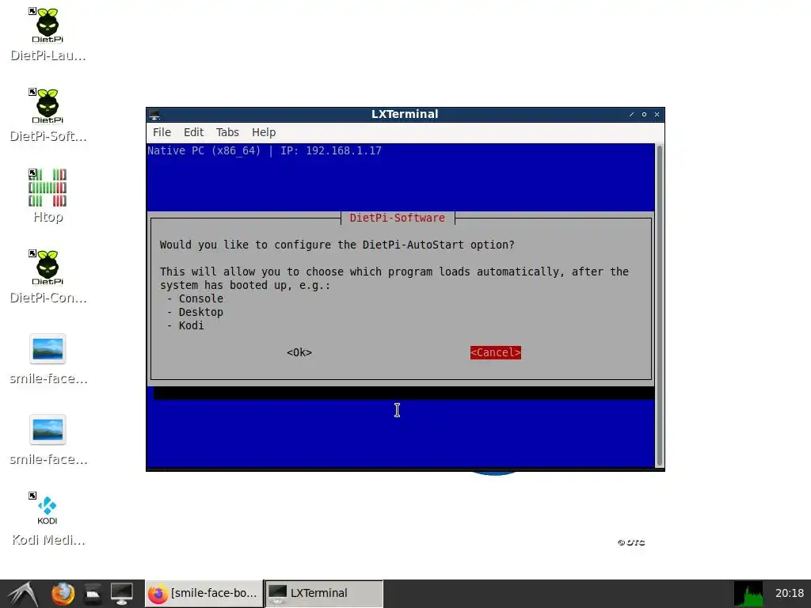Image resolution: width=811 pixels, height=608 pixels.
Task: Click the red DietPi-Software dialog title
Action: [398, 218]
